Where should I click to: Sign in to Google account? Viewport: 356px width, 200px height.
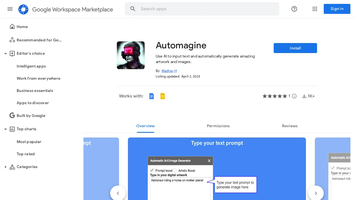pos(337,9)
